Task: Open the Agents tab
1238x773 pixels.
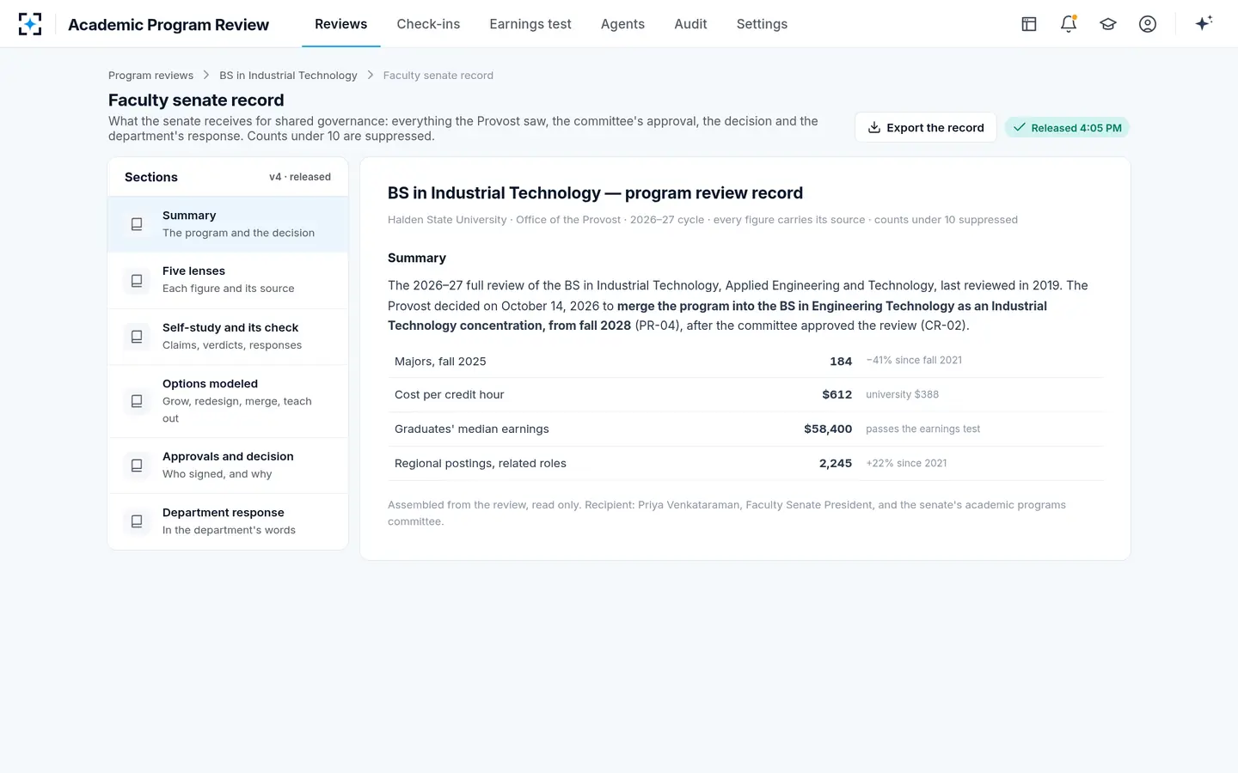Action: [622, 24]
